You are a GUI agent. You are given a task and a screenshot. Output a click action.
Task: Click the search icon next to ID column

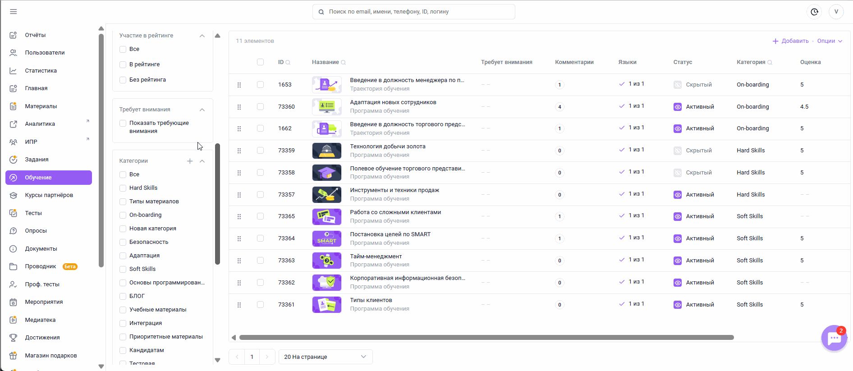(x=288, y=63)
